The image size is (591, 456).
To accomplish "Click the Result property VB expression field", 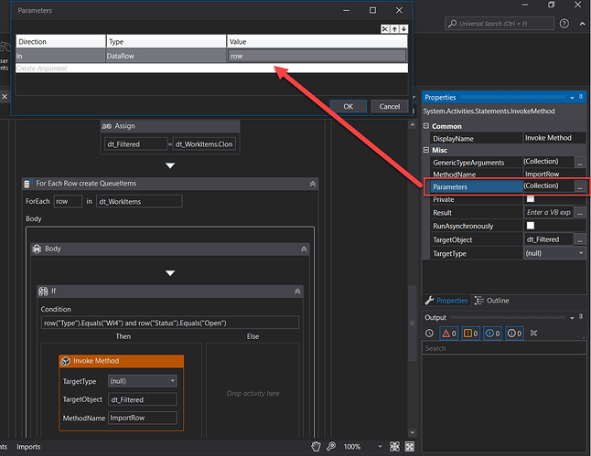I will coord(549,212).
